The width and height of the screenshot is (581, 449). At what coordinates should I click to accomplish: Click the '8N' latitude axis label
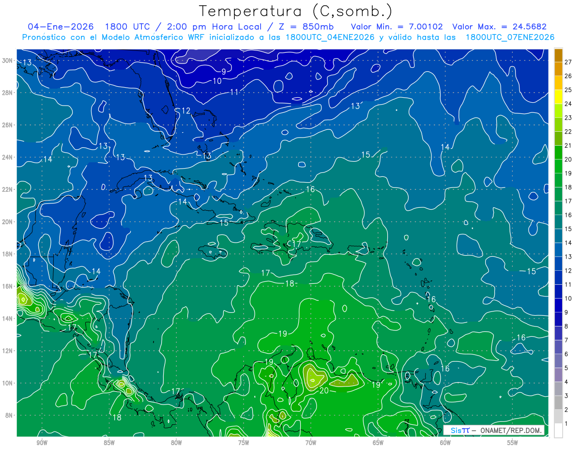coord(9,415)
